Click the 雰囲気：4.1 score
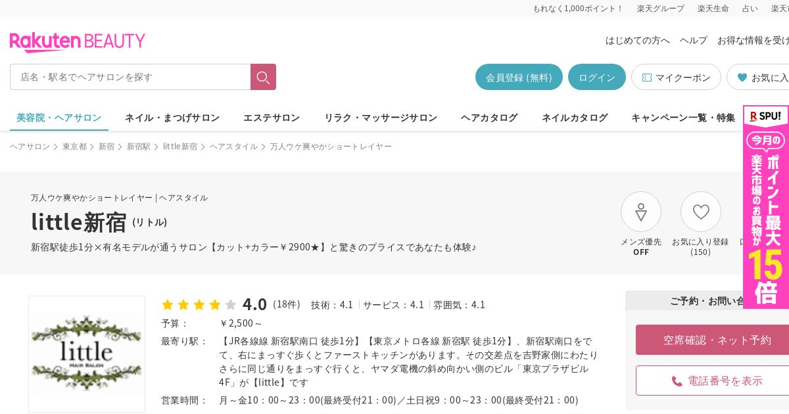Image resolution: width=789 pixels, height=414 pixels. (x=459, y=305)
